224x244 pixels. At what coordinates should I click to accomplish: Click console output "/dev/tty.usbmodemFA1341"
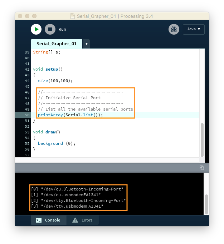pos(72,206)
